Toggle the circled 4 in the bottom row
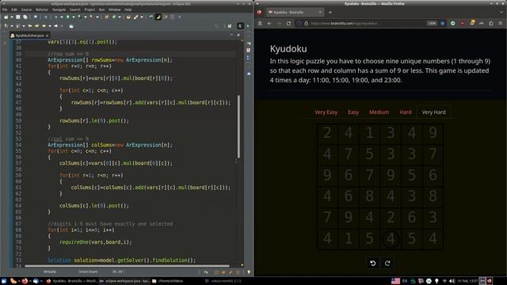The height and width of the screenshot is (285, 507). tap(391, 239)
